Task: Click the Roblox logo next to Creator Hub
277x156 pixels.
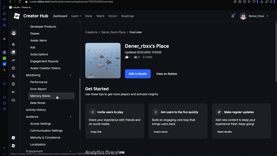Action: (x=17, y=16)
